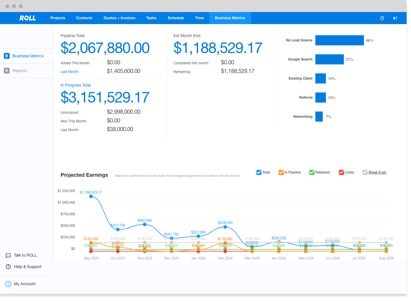Disable the Retainers checkbox

point(312,172)
